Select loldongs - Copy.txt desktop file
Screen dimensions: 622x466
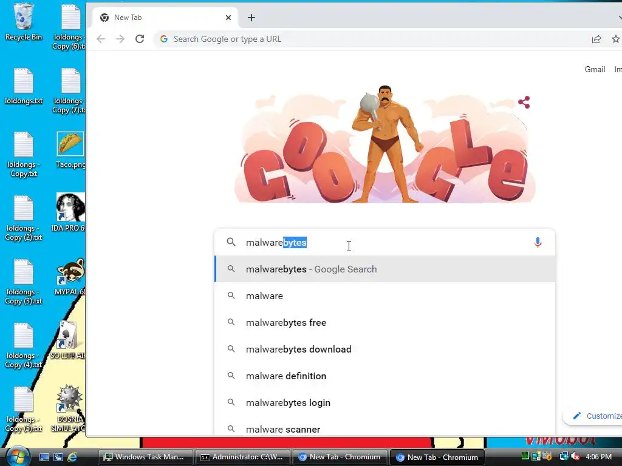[x=24, y=154]
